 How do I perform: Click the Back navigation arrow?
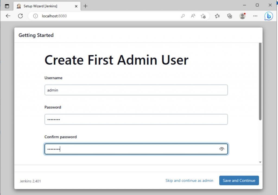coord(8,16)
